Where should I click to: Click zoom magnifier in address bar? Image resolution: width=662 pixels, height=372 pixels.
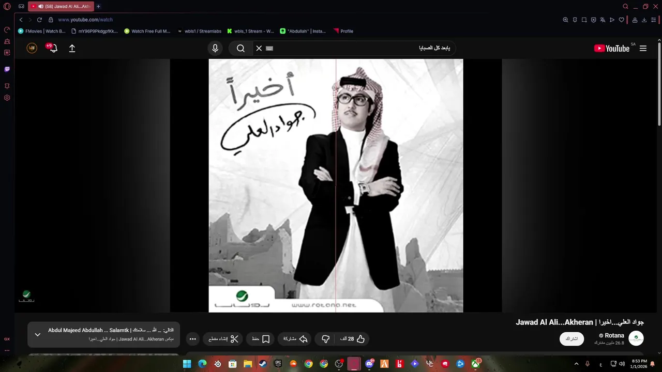[565, 20]
